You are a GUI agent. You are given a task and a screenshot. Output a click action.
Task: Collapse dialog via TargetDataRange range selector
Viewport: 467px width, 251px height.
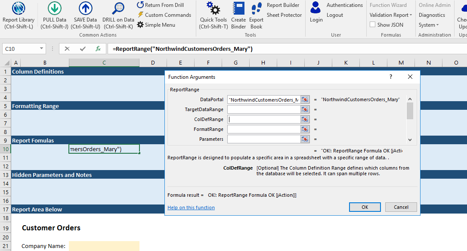(x=305, y=110)
